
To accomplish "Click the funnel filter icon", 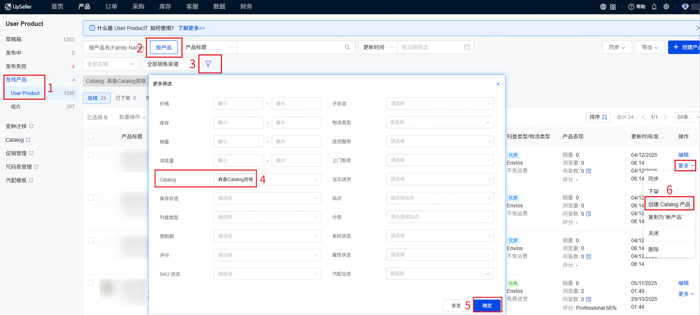I will (208, 64).
